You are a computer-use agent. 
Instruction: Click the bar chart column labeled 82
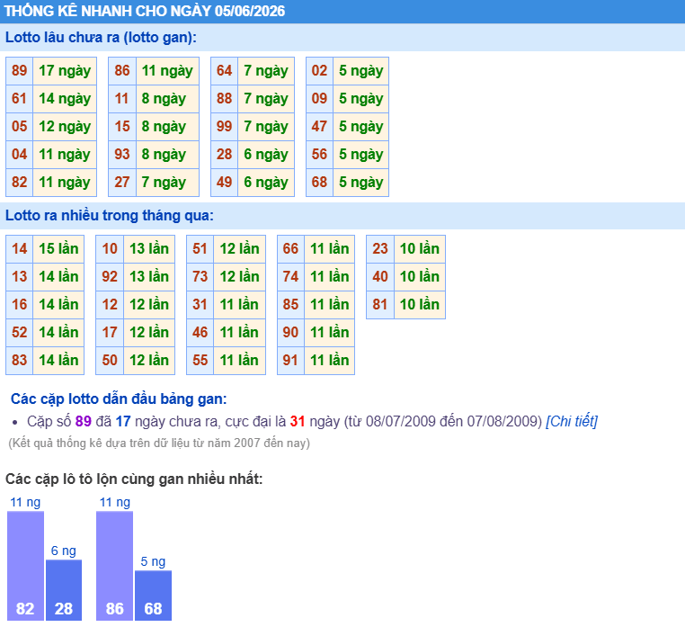[25, 566]
